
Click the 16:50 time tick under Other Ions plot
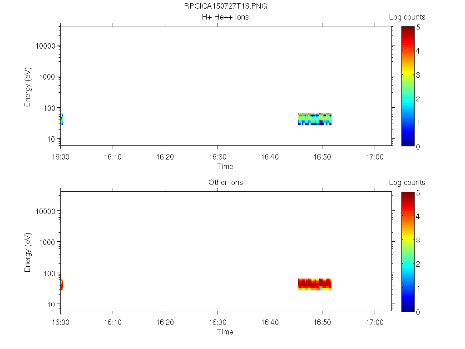pos(322,322)
